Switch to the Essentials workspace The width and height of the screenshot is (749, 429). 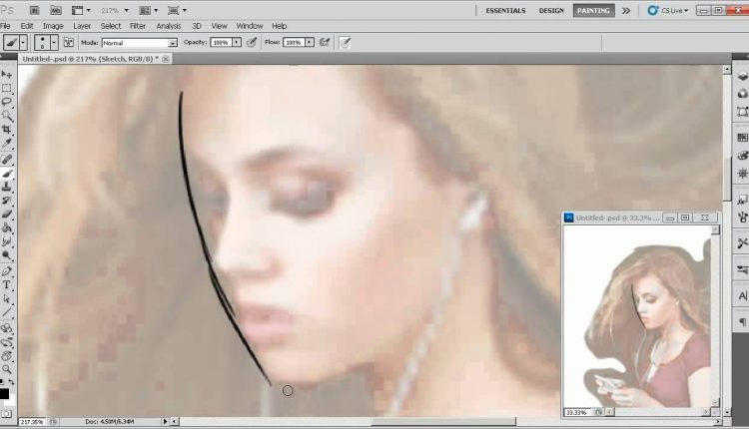505,11
